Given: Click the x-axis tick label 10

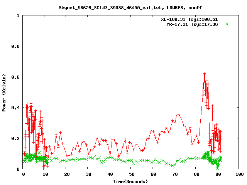Looking at the screenshot, I should point(45,174).
